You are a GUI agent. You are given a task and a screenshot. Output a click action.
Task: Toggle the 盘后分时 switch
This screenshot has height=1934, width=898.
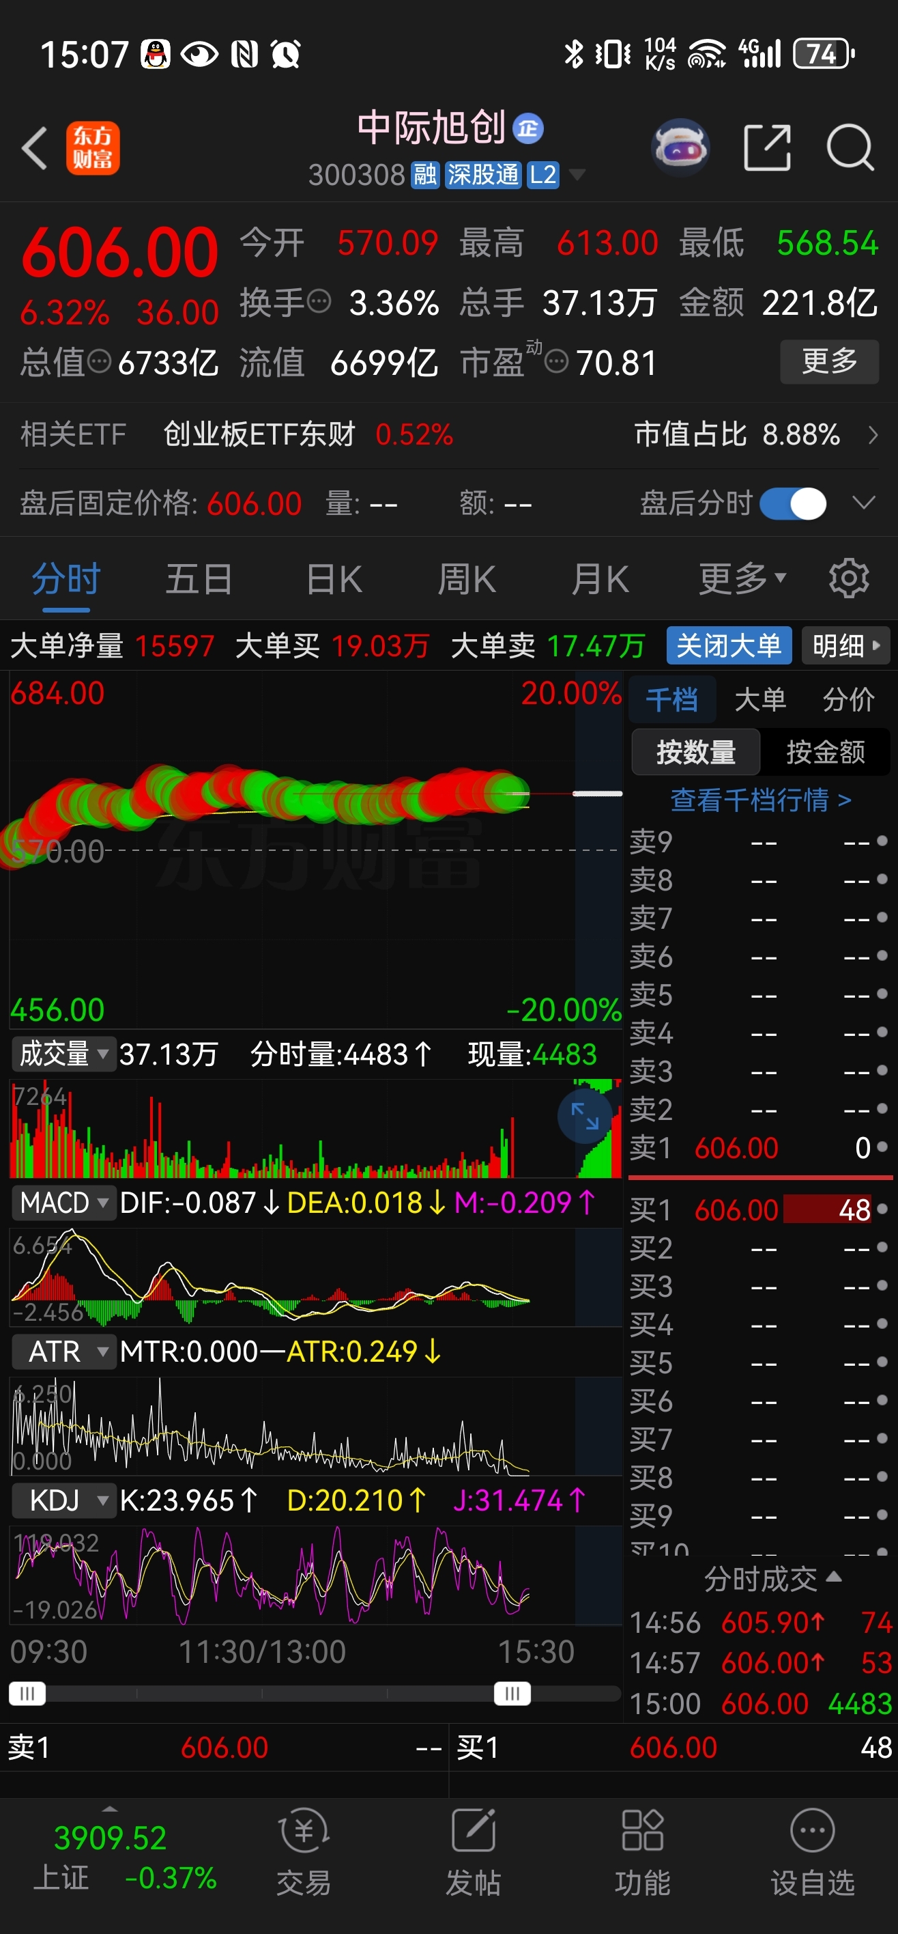793,504
